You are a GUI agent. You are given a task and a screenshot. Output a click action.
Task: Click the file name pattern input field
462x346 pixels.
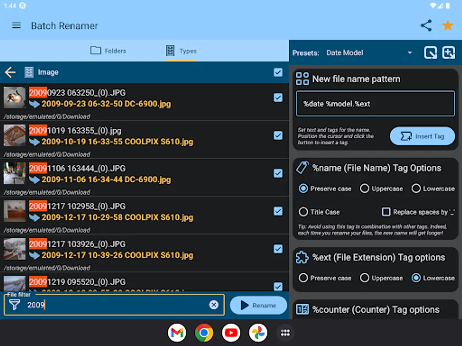(375, 103)
